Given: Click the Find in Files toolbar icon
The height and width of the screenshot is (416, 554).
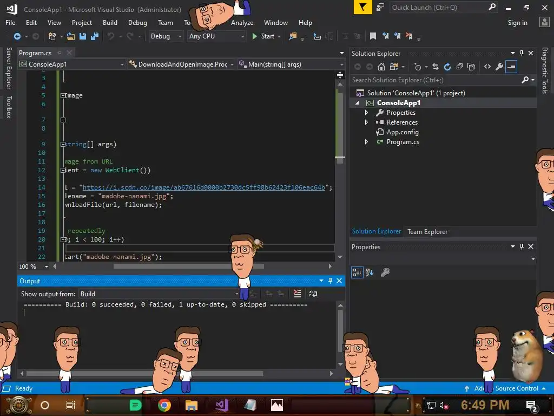Looking at the screenshot, I should [x=293, y=36].
